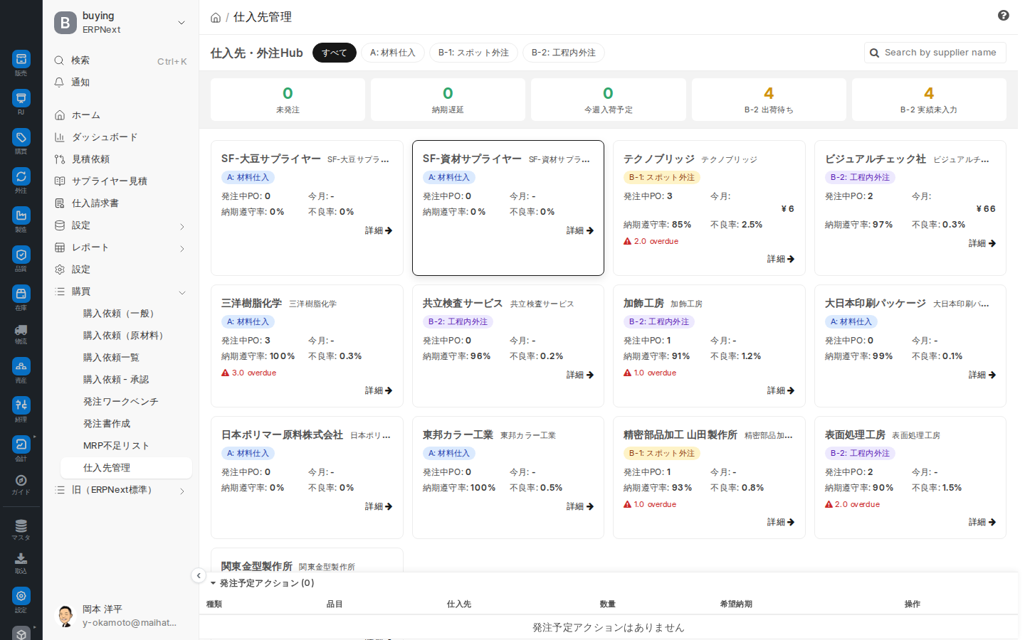Screen dimensions: 1025x640
Task: Click 3.0 overdue warning on 三洋樹脂化学
Action: (x=249, y=373)
